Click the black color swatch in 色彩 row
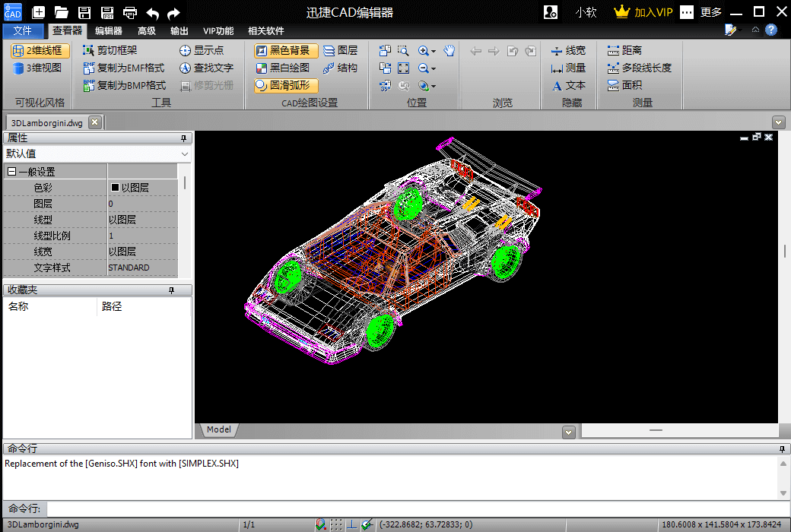 [x=115, y=188]
